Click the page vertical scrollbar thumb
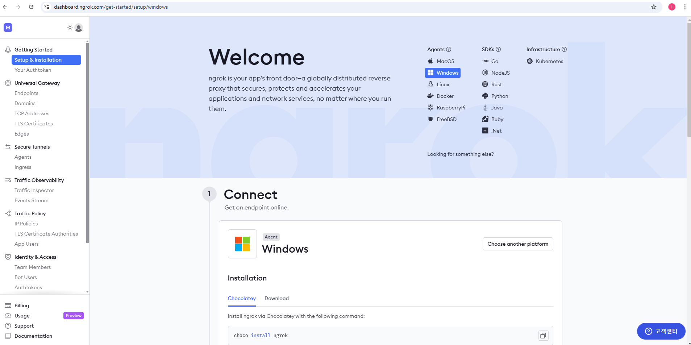 pos(689,80)
